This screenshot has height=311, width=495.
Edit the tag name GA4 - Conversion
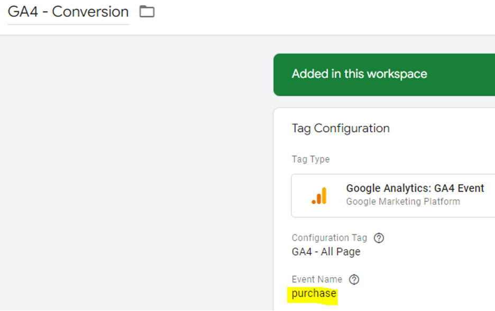pos(68,12)
